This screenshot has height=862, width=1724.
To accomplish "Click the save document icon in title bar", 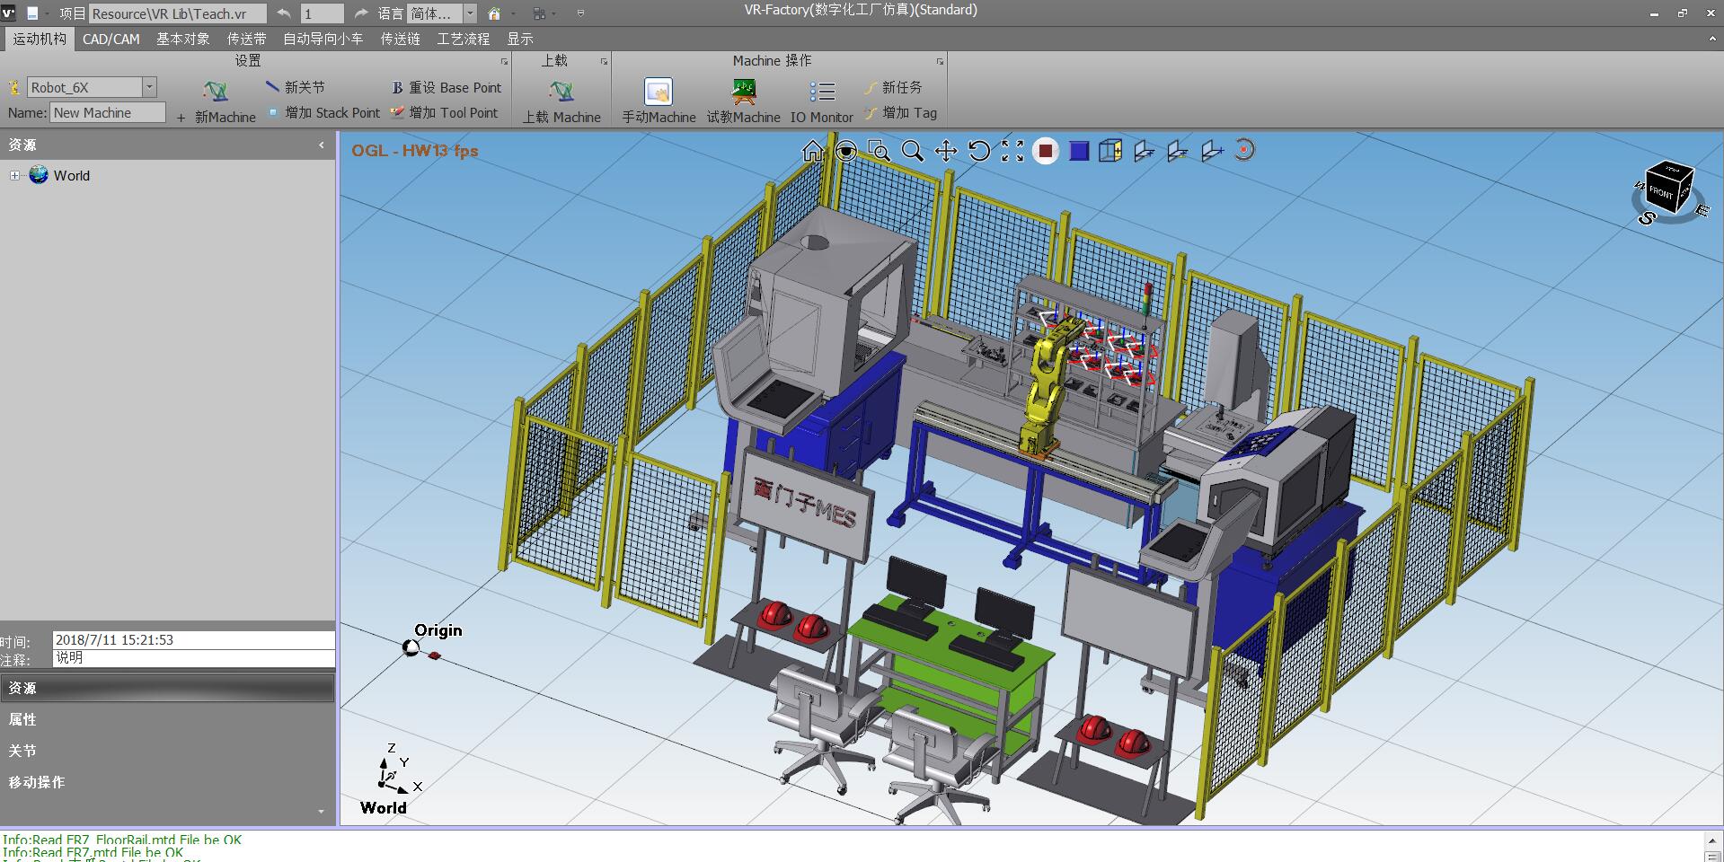I will click(x=32, y=13).
